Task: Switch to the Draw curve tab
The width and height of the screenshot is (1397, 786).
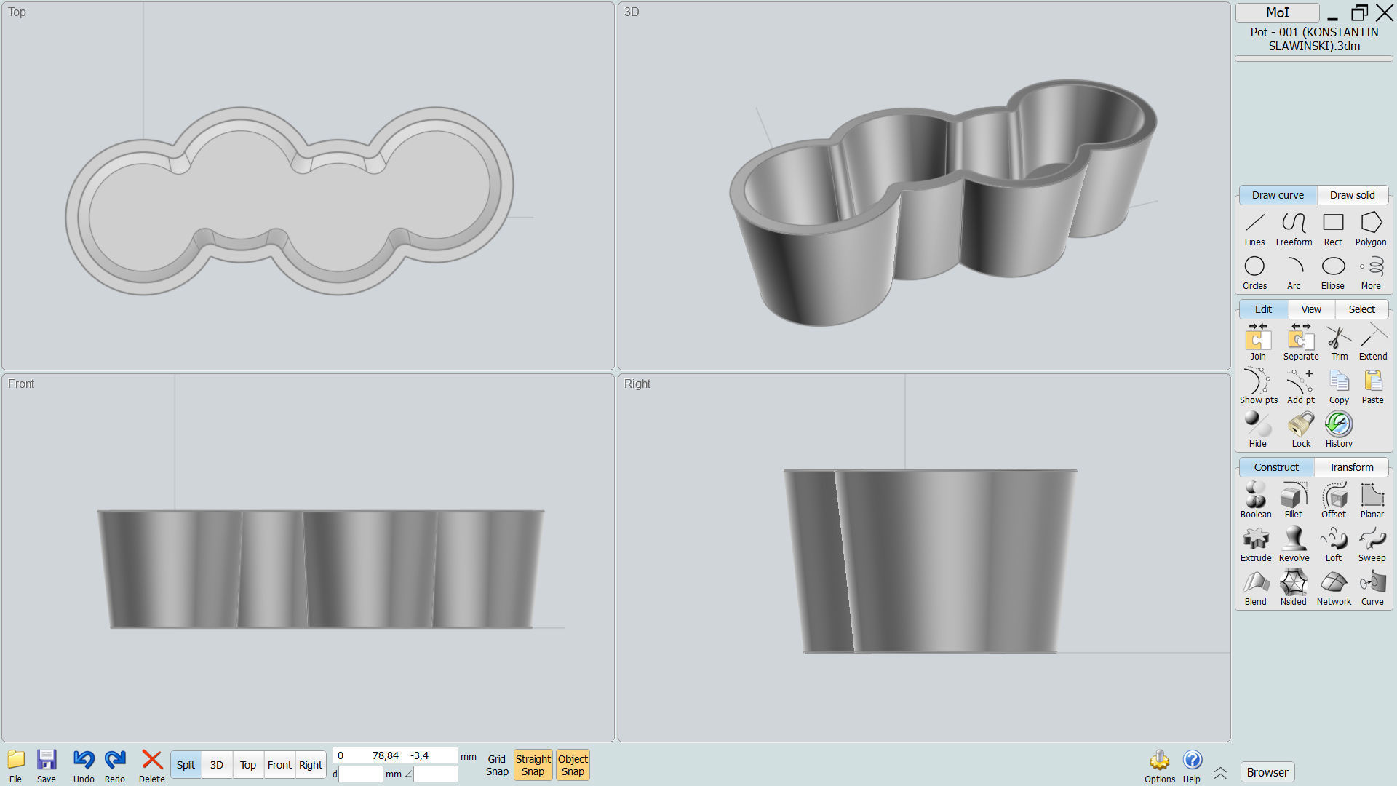Action: click(x=1278, y=195)
